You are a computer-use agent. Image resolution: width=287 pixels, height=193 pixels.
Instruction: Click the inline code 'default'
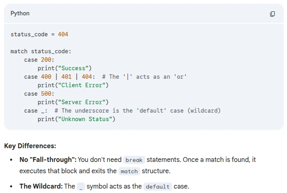pyautogui.click(x=158, y=187)
